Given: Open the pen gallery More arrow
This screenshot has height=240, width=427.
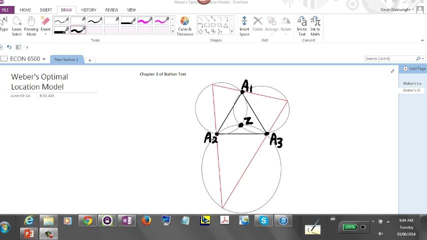Looking at the screenshot, I should tap(173, 31).
